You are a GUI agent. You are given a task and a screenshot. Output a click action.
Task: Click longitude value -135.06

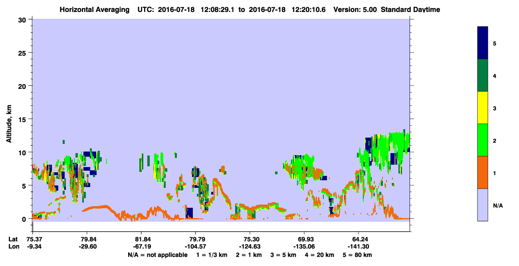(304, 246)
